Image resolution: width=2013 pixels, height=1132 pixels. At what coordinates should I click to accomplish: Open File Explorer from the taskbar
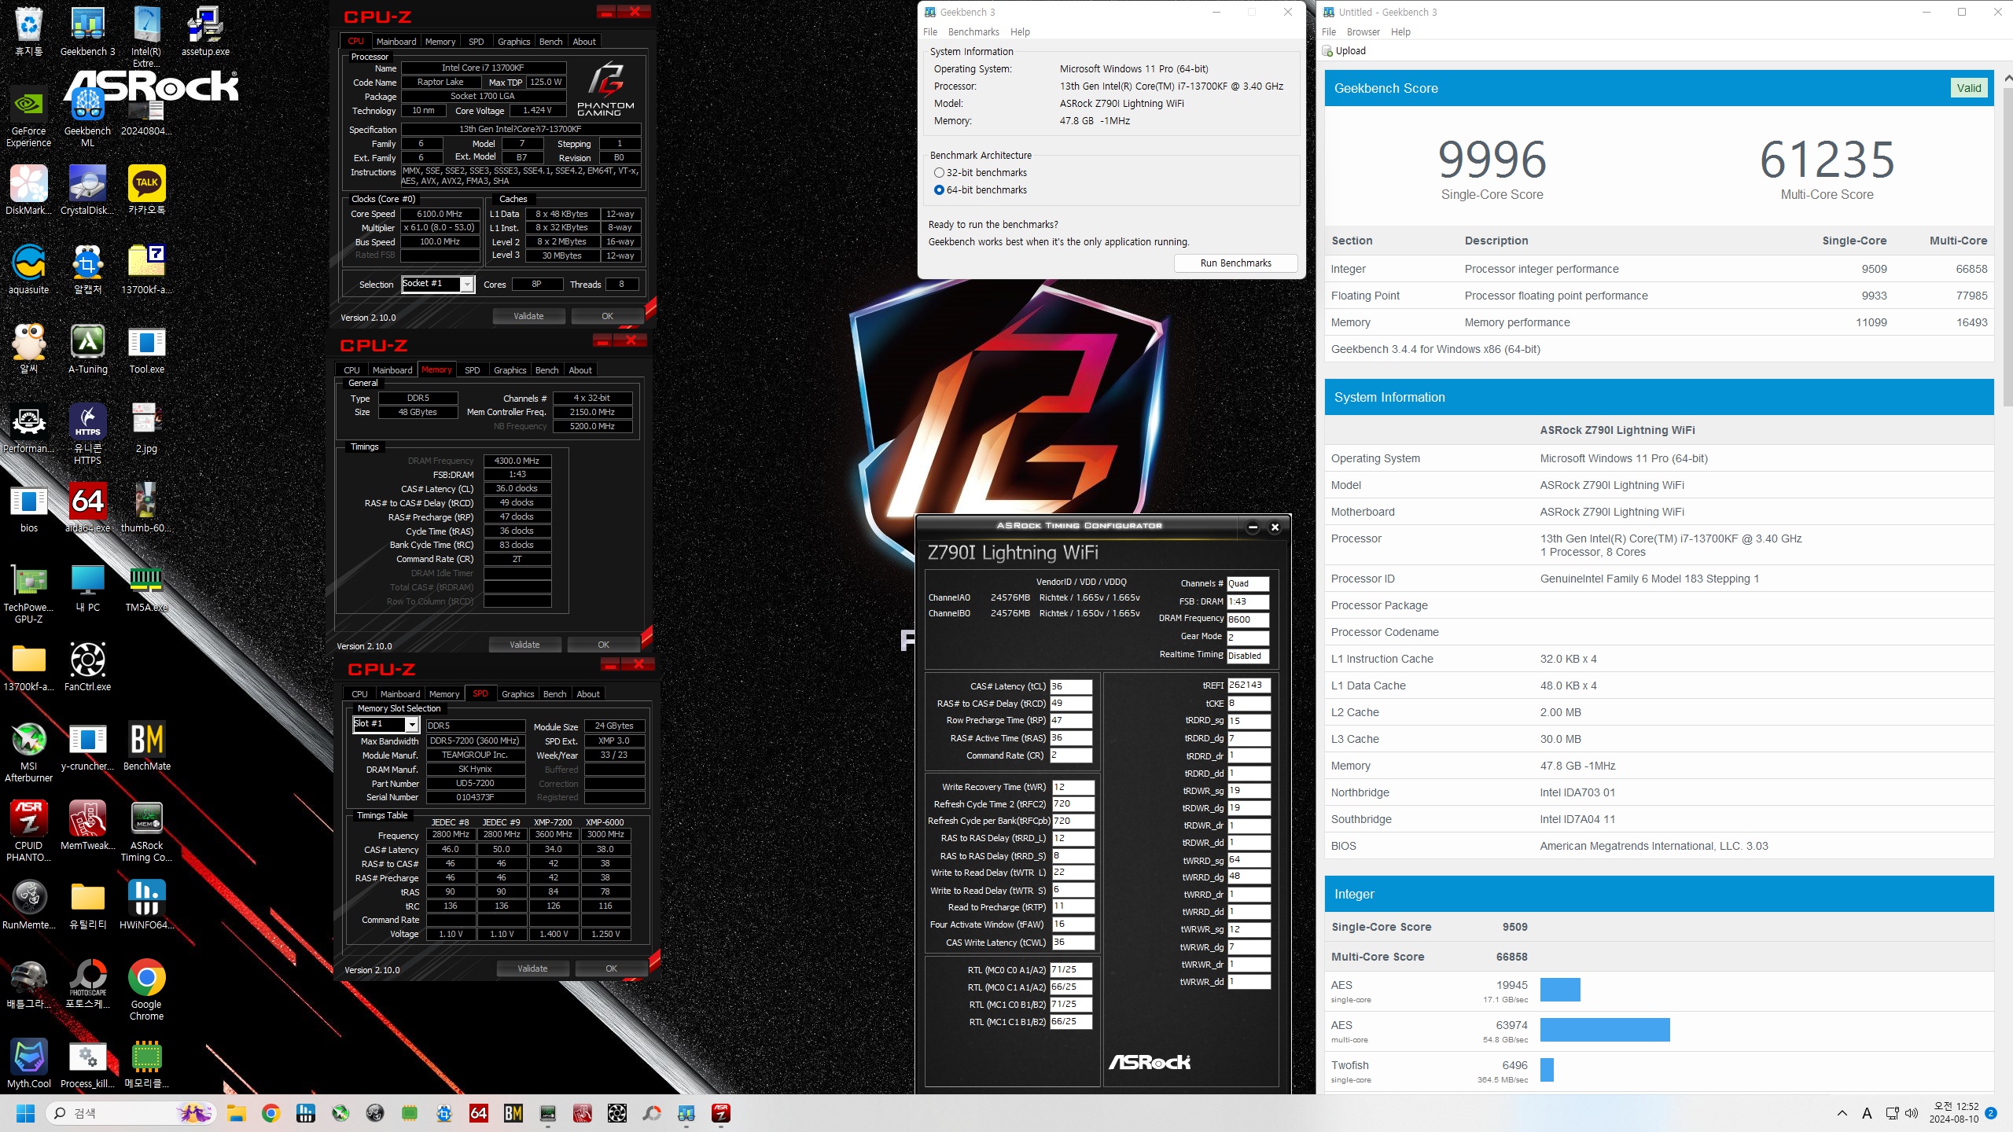pyautogui.click(x=236, y=1113)
